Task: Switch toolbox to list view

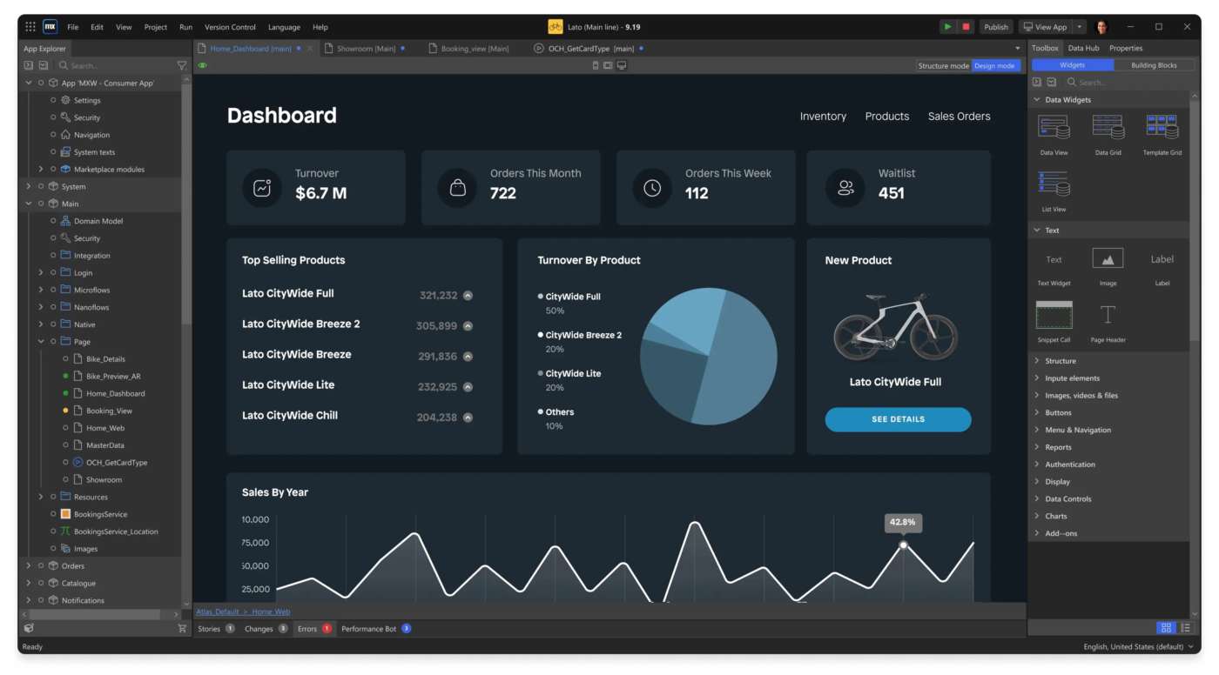Action: tap(1185, 628)
